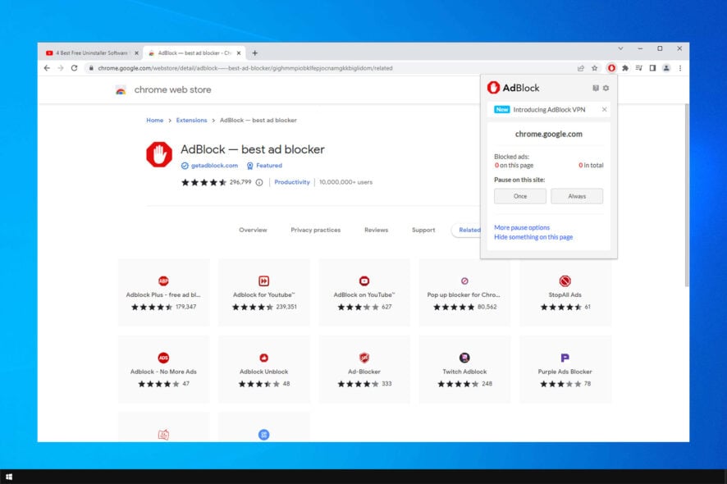The height and width of the screenshot is (484, 727).
Task: Bookmark this page with the star icon
Action: coord(594,68)
